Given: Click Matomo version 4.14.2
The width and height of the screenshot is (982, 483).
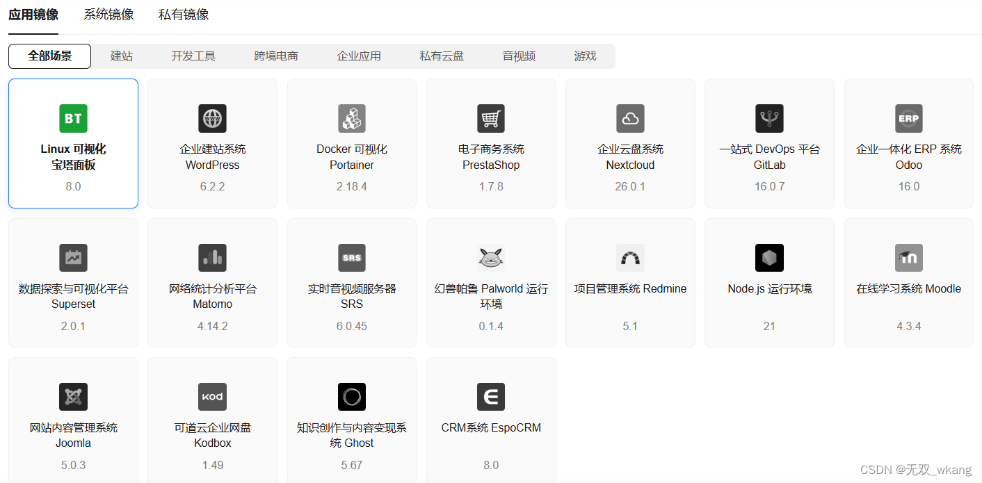Looking at the screenshot, I should (212, 326).
